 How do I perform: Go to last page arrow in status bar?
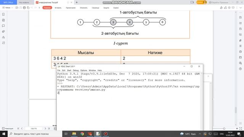[x=49, y=129]
